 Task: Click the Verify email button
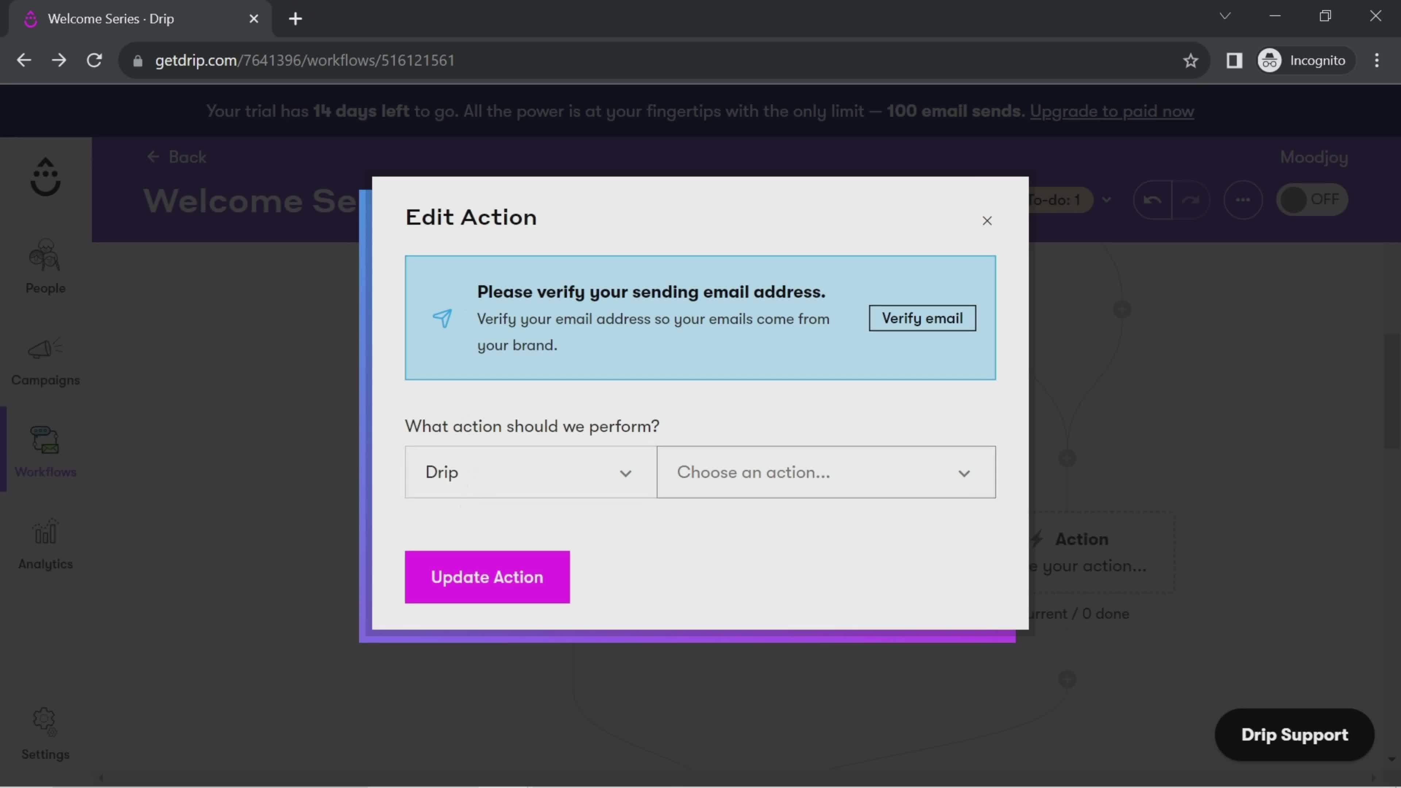[921, 317]
